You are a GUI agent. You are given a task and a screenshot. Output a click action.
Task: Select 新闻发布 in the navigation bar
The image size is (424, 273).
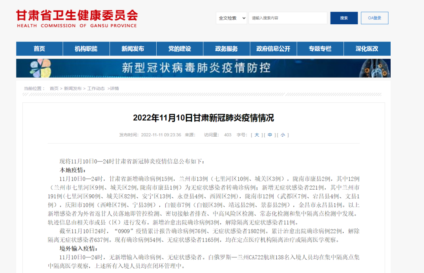pos(133,49)
